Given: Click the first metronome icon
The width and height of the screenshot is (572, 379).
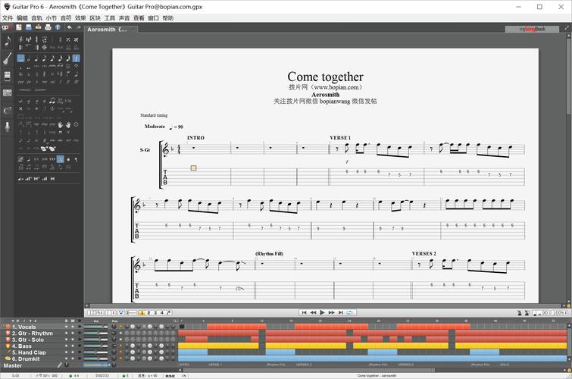Looking at the screenshot, I should tap(519, 313).
